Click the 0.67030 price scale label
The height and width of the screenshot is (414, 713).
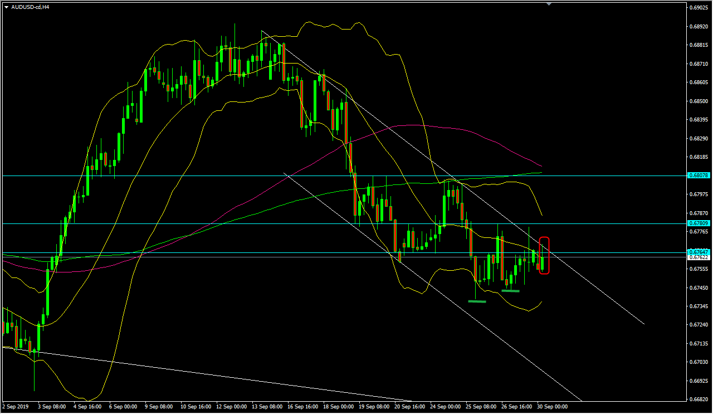coord(700,362)
